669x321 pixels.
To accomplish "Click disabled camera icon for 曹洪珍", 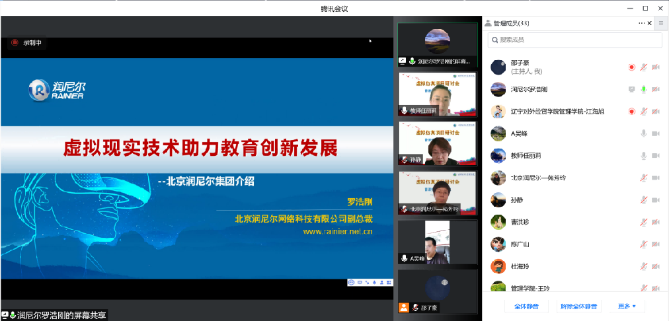I will (x=656, y=222).
